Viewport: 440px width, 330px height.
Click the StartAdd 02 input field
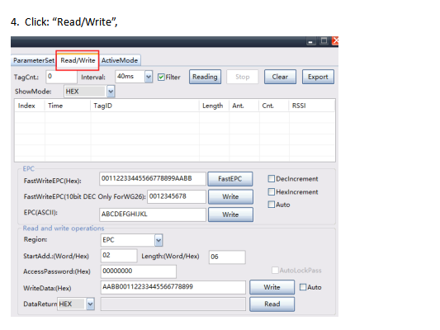coord(119,256)
